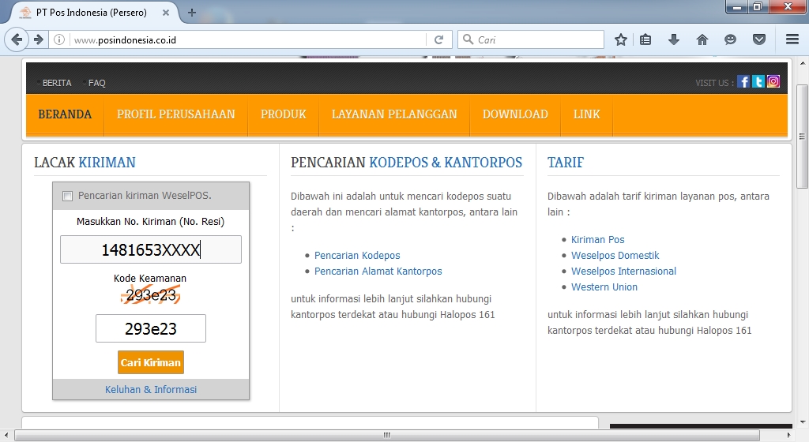Click the horizontal scrollbar thumb
809x442 pixels.
coord(386,435)
